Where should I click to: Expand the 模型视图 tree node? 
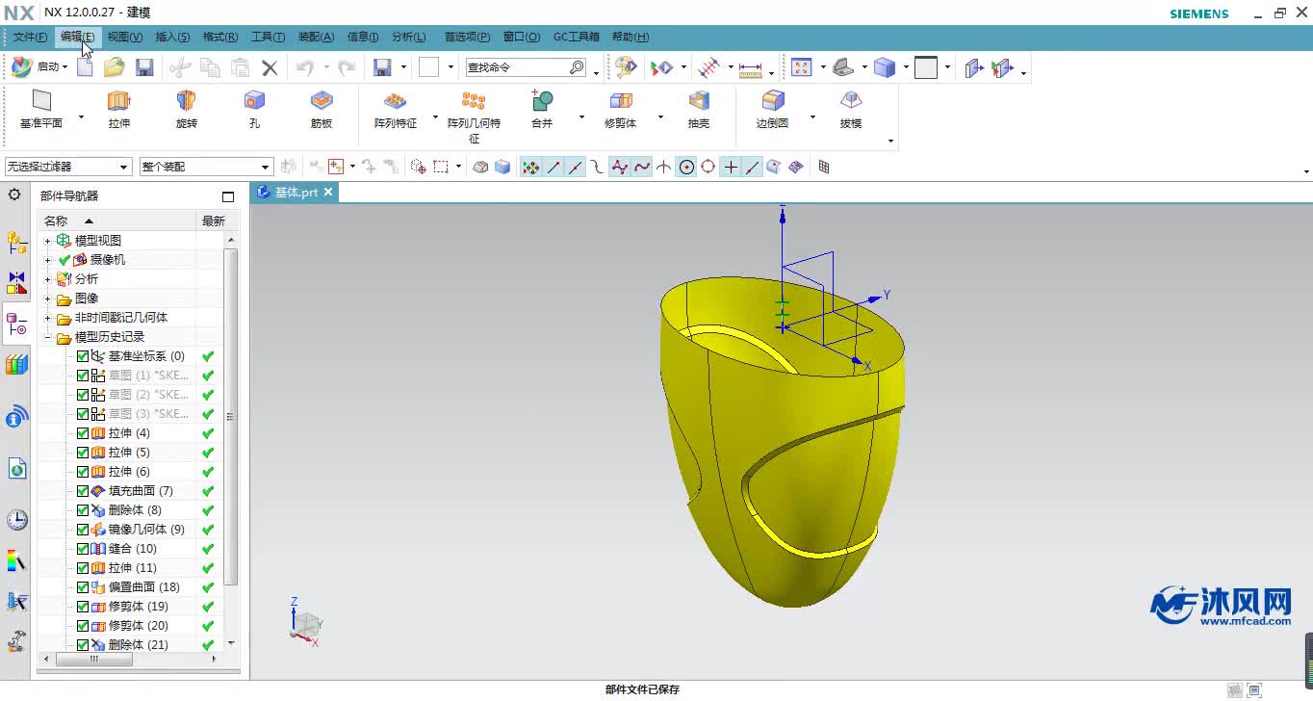[x=47, y=241]
